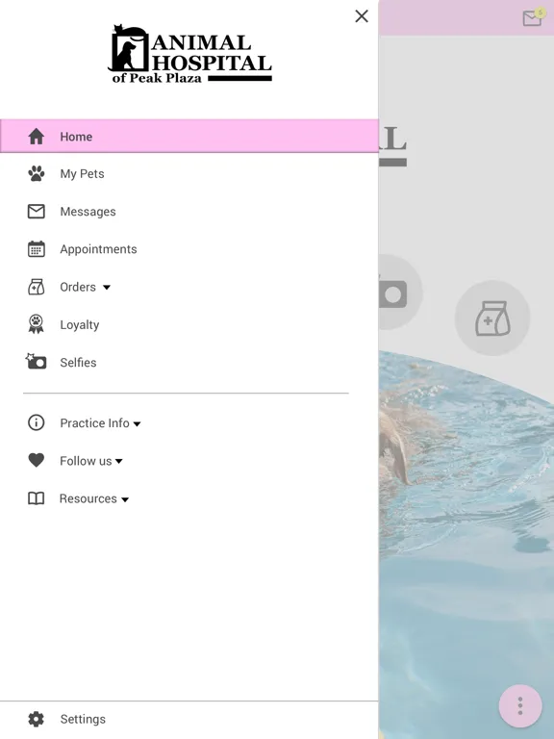Select the Home menu item
This screenshot has width=554, height=739.
pyautogui.click(x=189, y=137)
